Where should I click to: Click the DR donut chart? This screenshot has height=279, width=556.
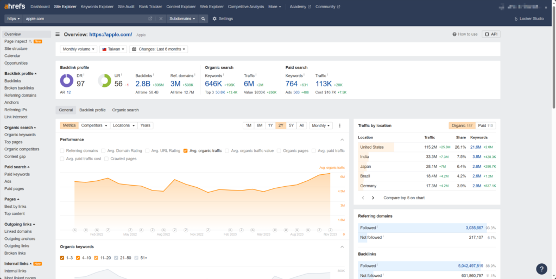(x=67, y=80)
